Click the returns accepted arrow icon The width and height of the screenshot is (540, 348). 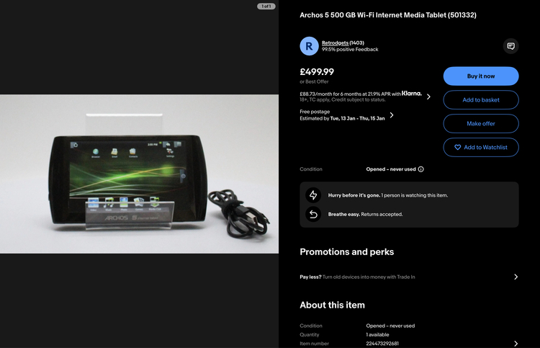tap(313, 214)
